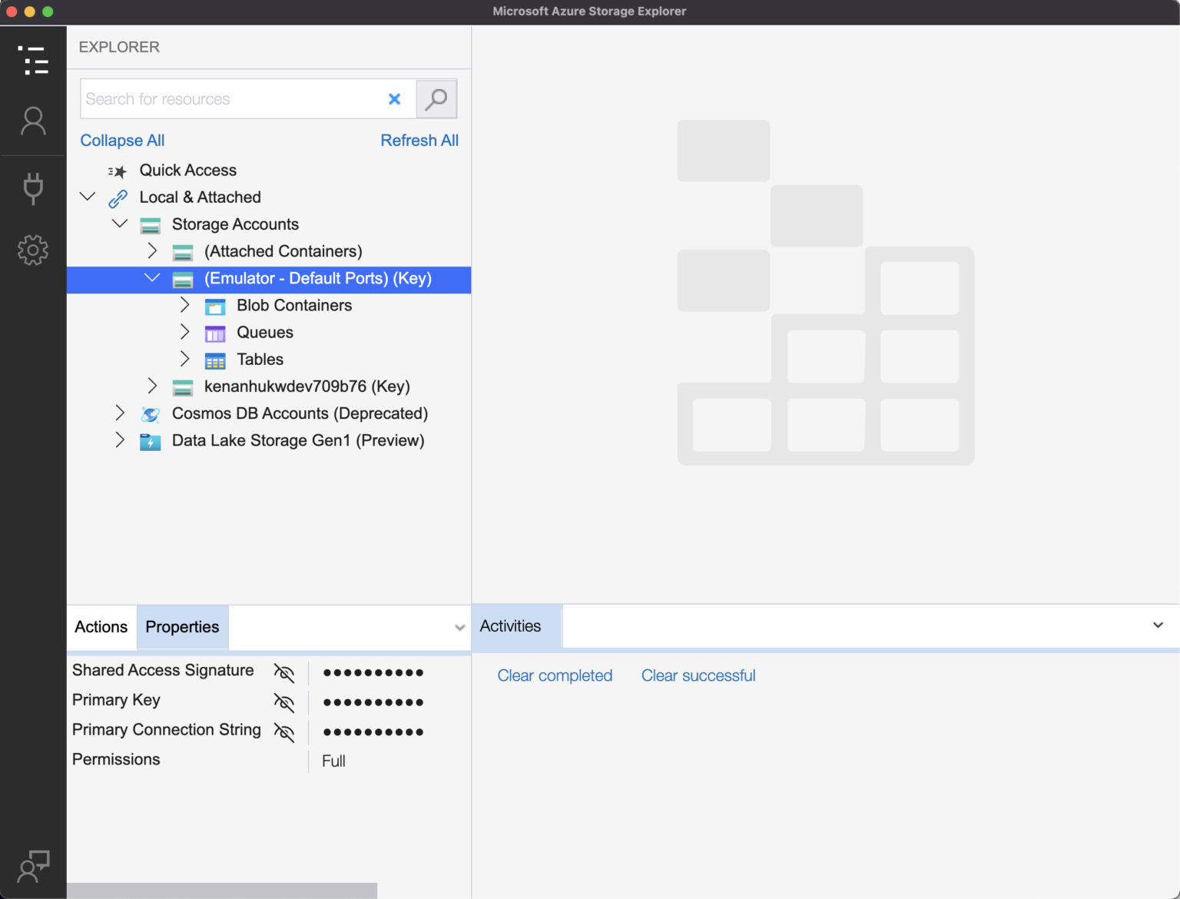Expand the kenanhukwdev709b76 storage account
The image size is (1180, 899).
coord(152,386)
